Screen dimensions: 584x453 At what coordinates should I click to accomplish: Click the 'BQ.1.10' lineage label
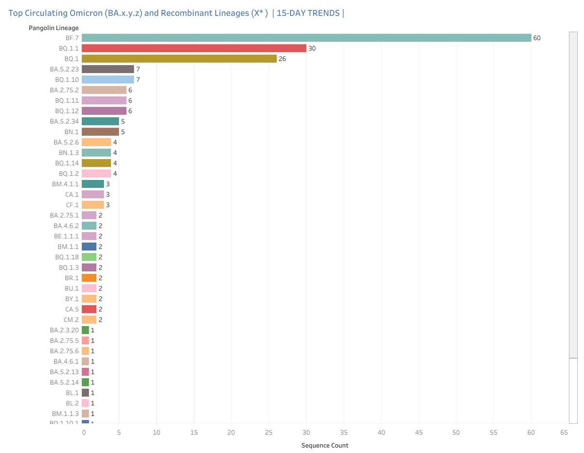(x=67, y=79)
